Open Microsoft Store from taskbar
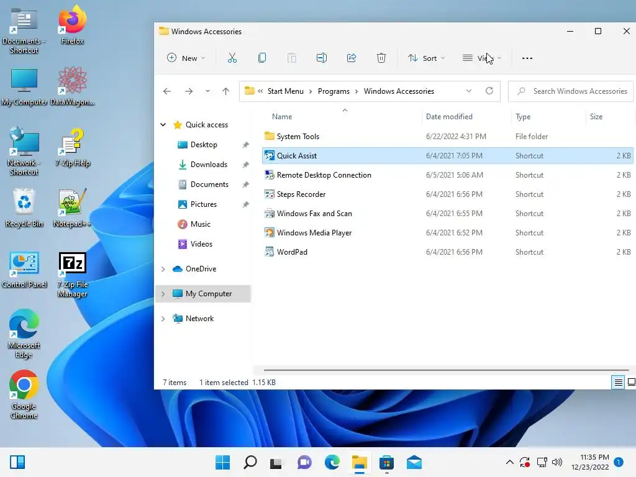The height and width of the screenshot is (477, 636). [386, 462]
